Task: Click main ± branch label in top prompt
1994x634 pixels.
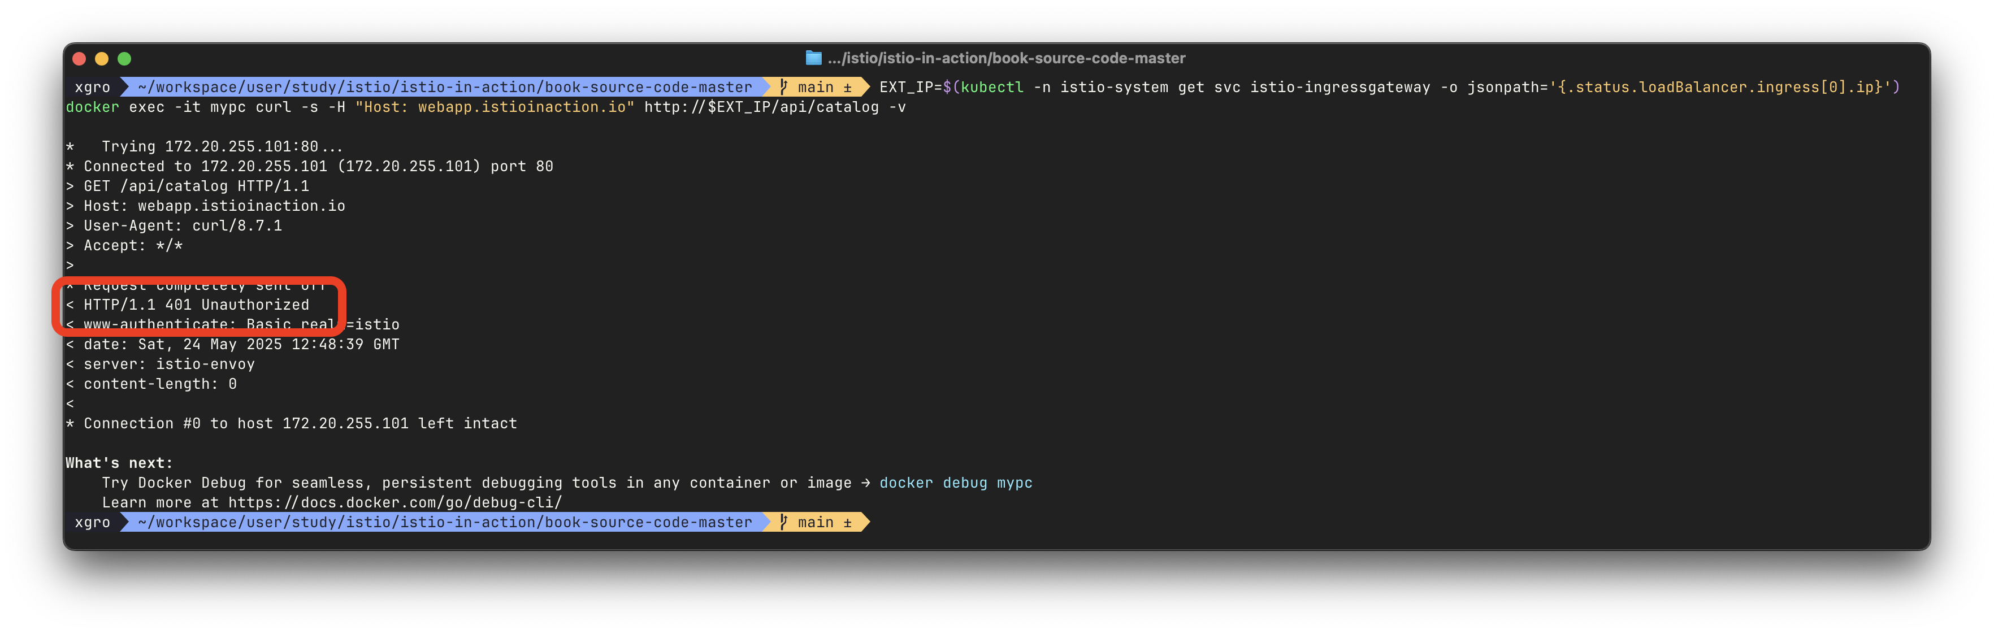Action: tap(825, 86)
